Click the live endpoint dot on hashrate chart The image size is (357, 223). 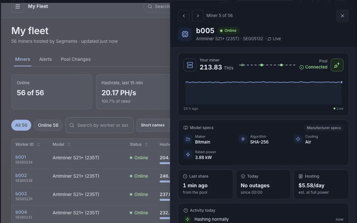342,82
